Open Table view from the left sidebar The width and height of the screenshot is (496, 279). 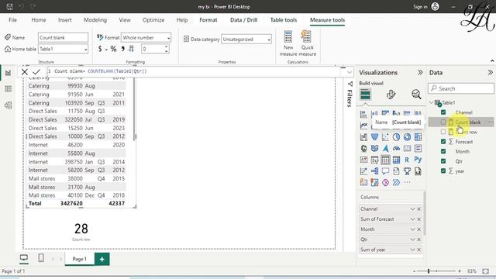(x=8, y=89)
